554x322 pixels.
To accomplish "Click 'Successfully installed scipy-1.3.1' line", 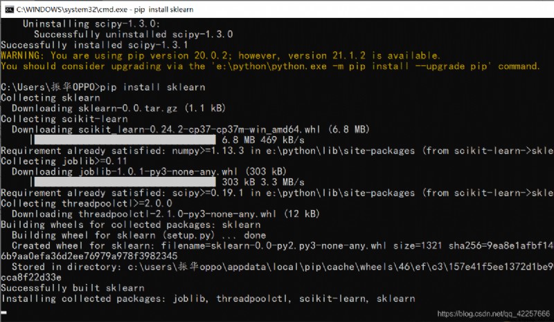I will [94, 45].
